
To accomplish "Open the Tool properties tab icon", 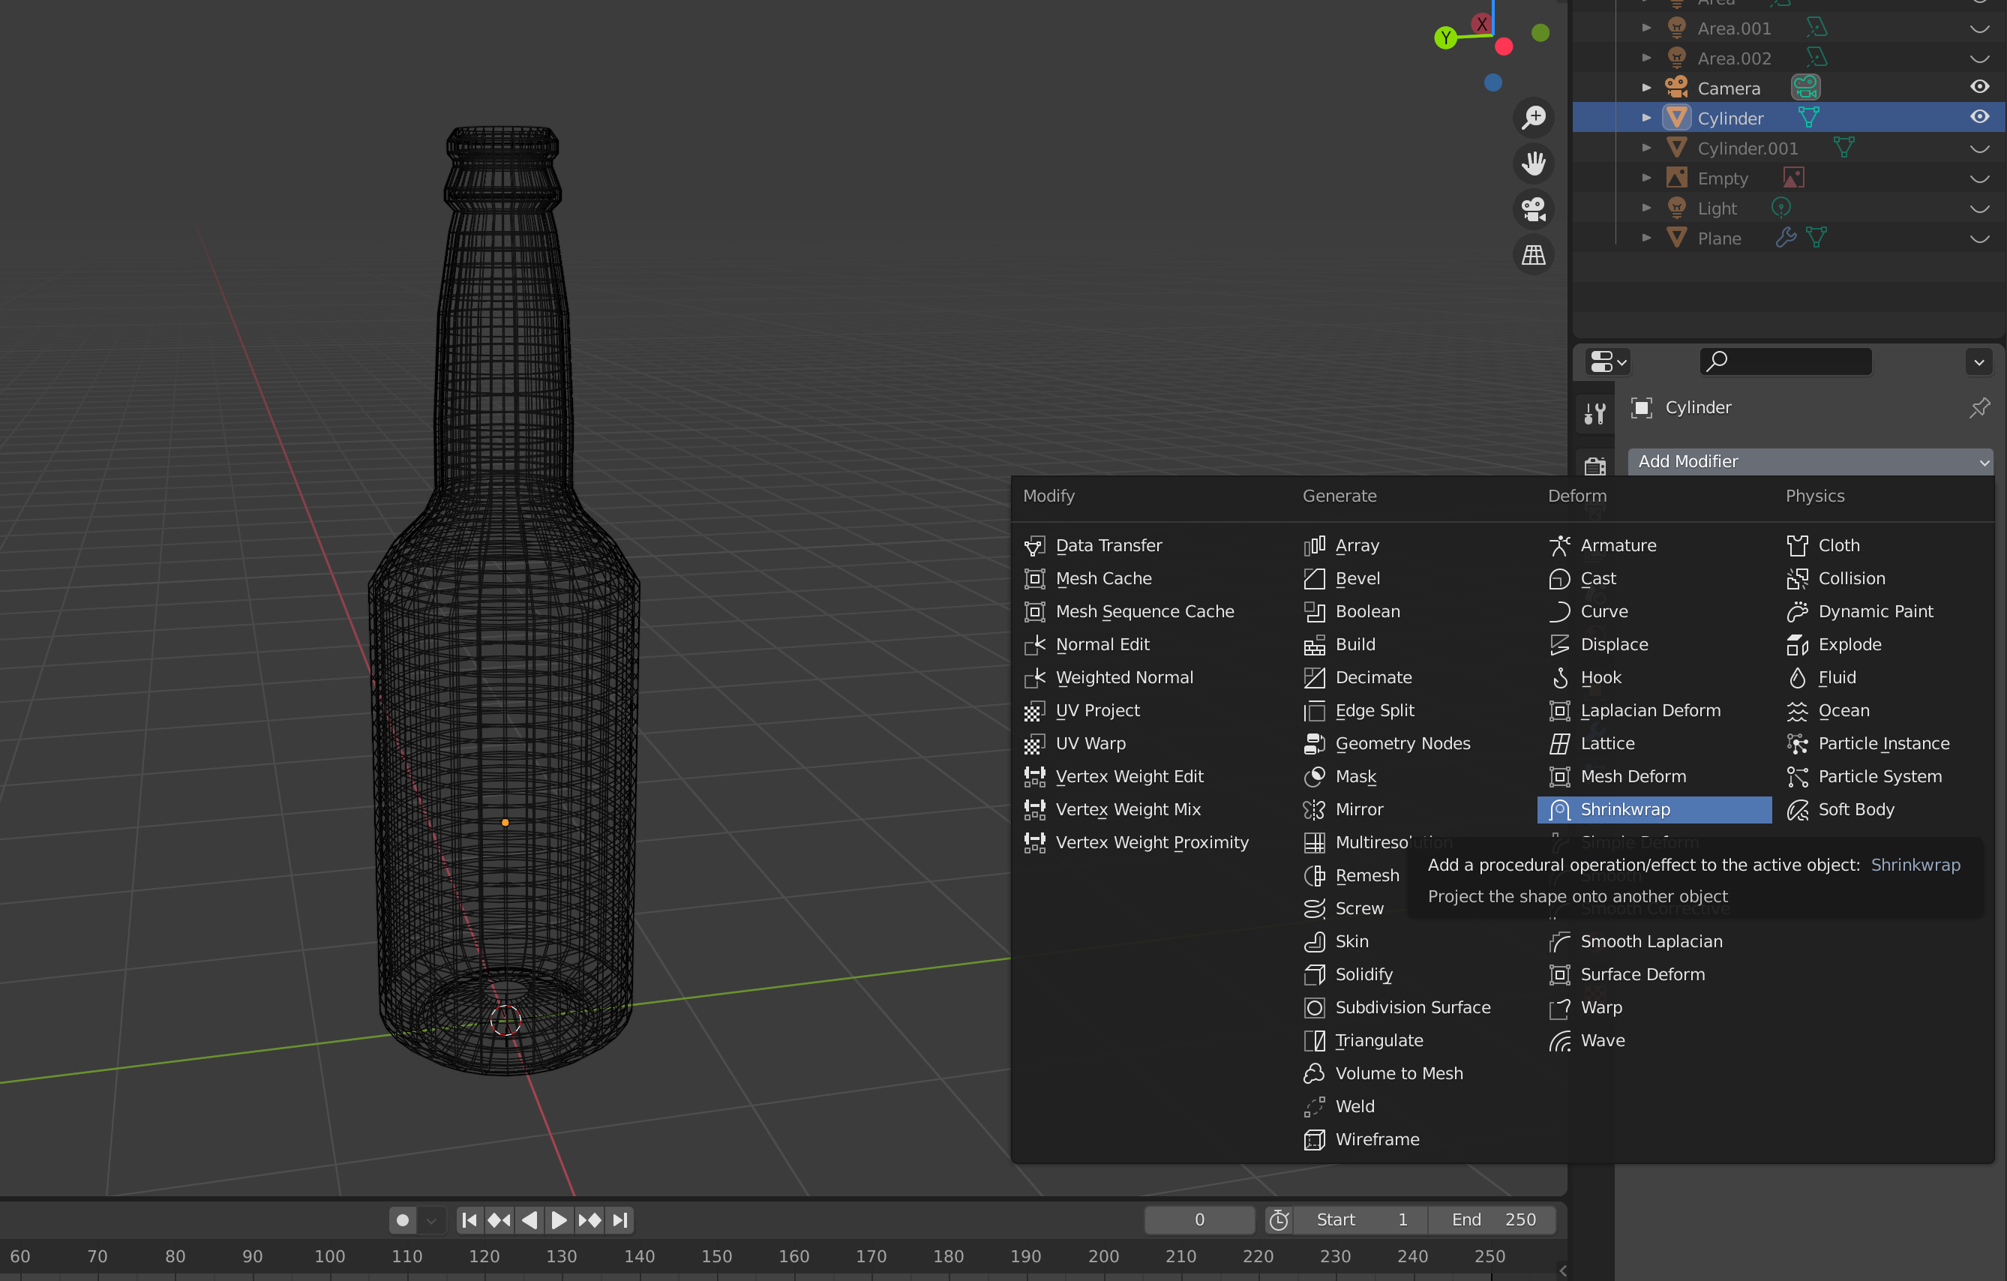I will (1594, 412).
